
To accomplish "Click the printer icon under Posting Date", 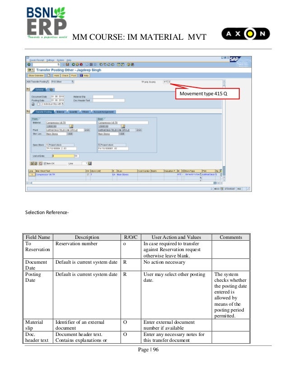I will point(33,104).
